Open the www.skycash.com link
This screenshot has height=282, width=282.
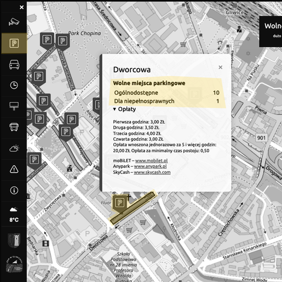coord(152,172)
